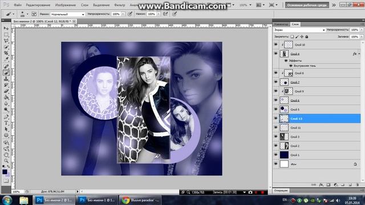Open brush Режим dropdown Нормальный
365x205 pixels.
click(x=67, y=14)
